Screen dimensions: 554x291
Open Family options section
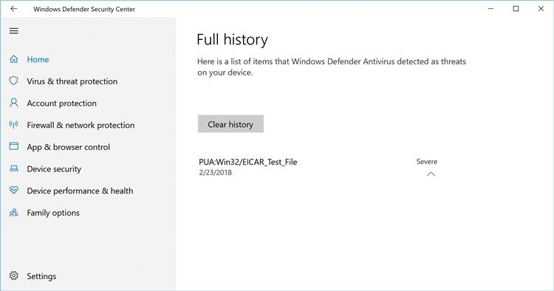coord(53,213)
